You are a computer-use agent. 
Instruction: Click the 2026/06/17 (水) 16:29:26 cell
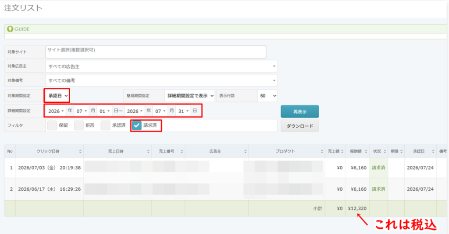[49, 189]
